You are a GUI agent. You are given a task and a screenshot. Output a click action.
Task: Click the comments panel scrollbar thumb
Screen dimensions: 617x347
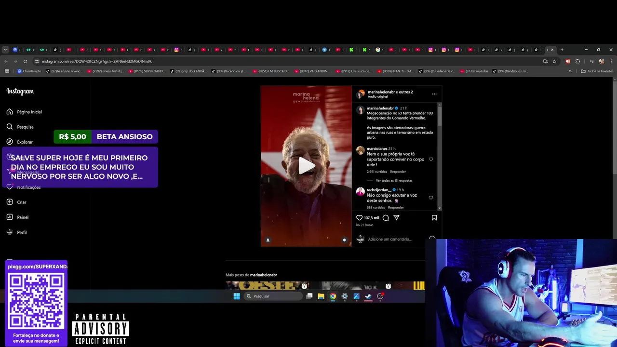(x=439, y=116)
